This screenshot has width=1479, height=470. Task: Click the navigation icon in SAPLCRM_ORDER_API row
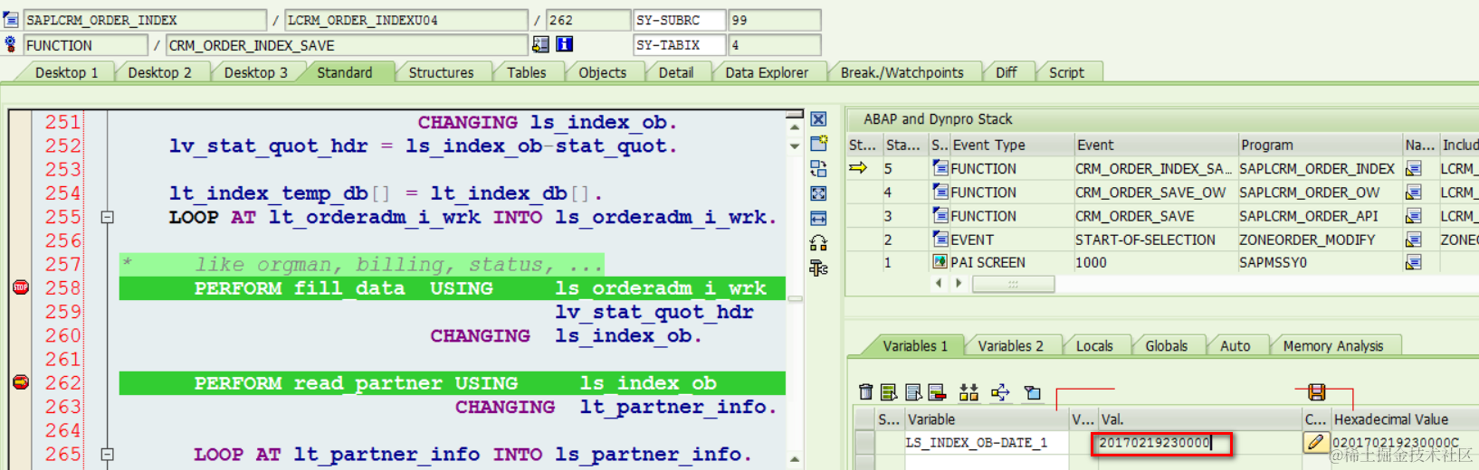[x=1414, y=216]
